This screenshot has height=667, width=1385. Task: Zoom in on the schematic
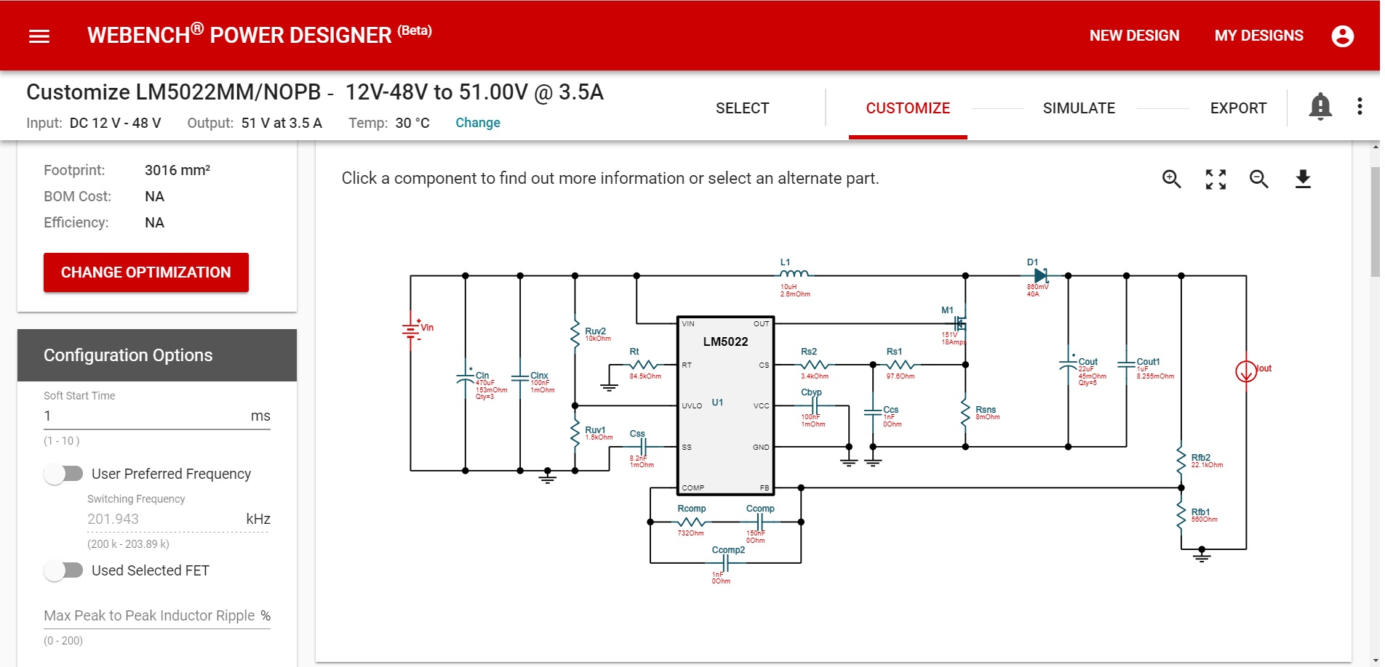click(x=1171, y=179)
